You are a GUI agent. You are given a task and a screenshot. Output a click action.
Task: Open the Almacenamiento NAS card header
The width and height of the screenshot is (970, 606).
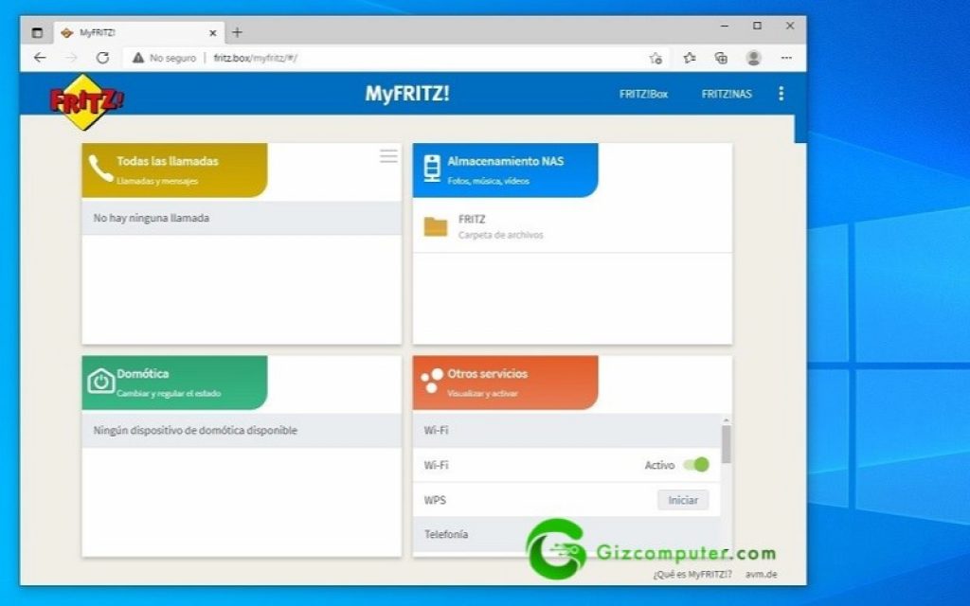[506, 170]
